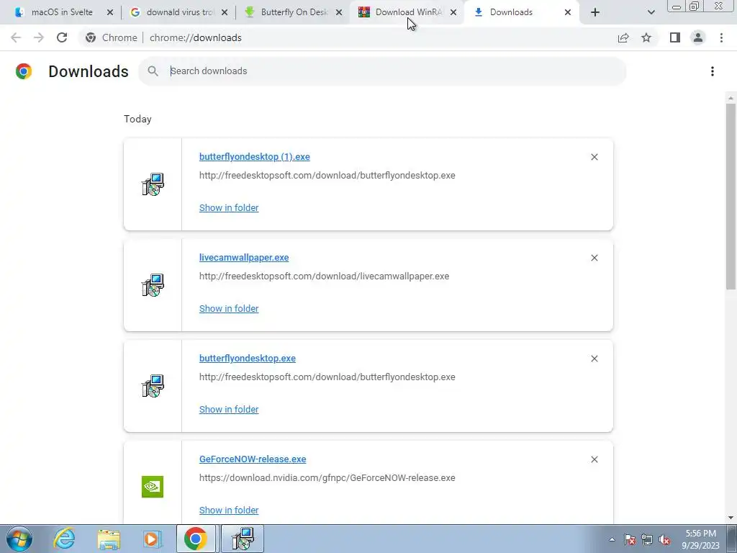737x553 pixels.
Task: Remove butterflyondesktop (1).exe from list
Action: click(x=594, y=157)
